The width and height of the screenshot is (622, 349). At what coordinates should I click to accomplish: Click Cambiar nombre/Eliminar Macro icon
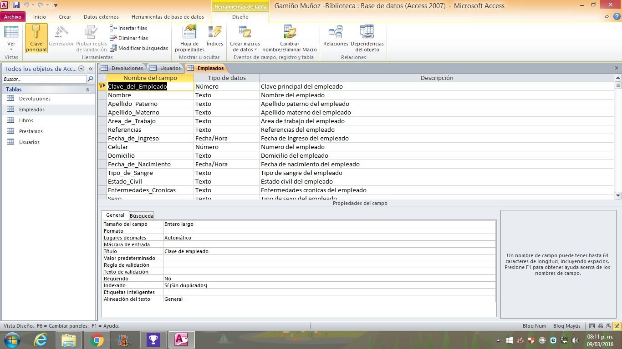(x=290, y=38)
